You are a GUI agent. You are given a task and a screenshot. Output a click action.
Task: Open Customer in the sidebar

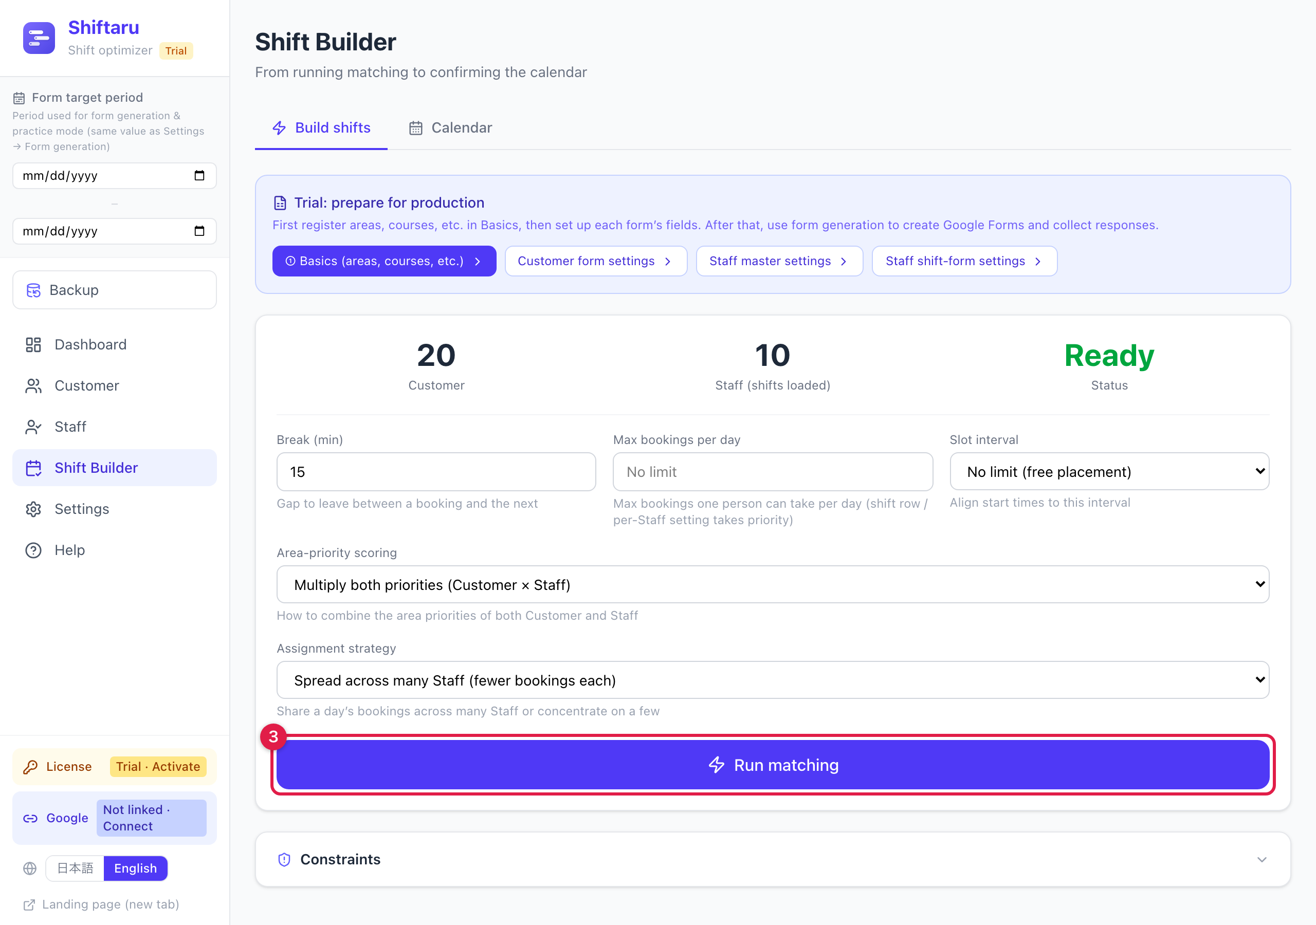[x=115, y=386]
